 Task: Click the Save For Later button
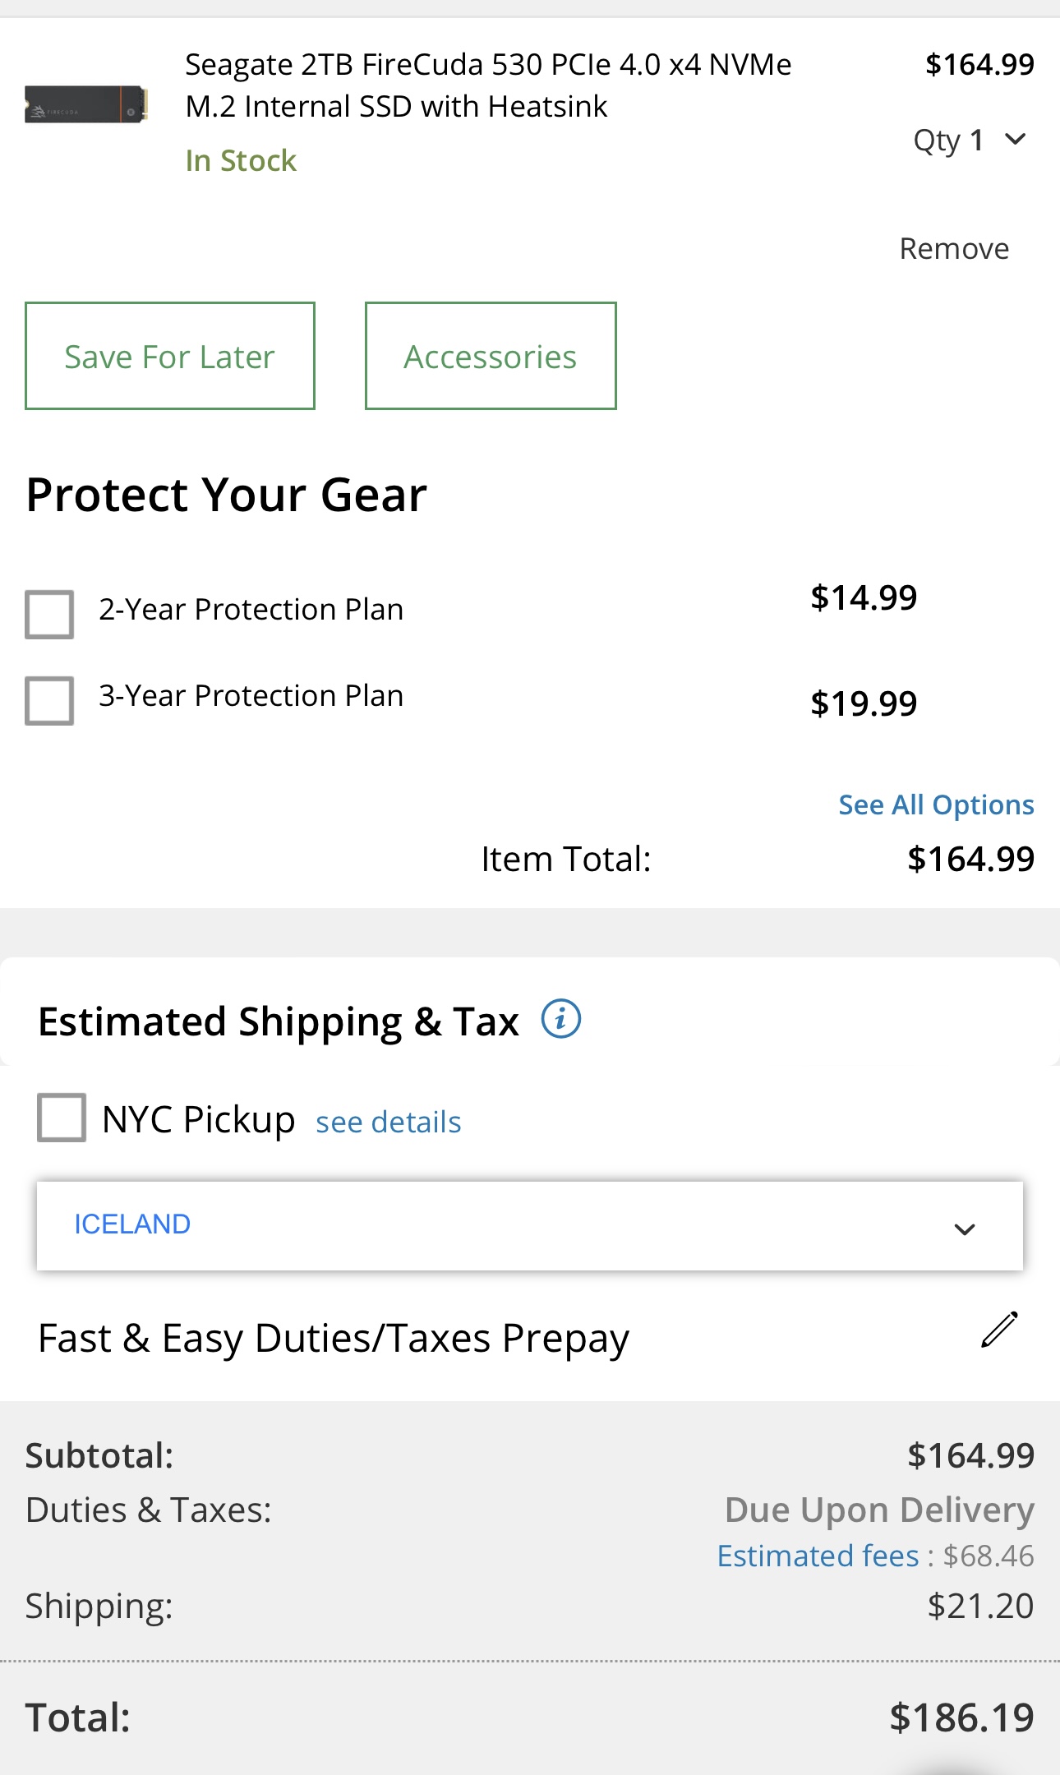(x=170, y=356)
